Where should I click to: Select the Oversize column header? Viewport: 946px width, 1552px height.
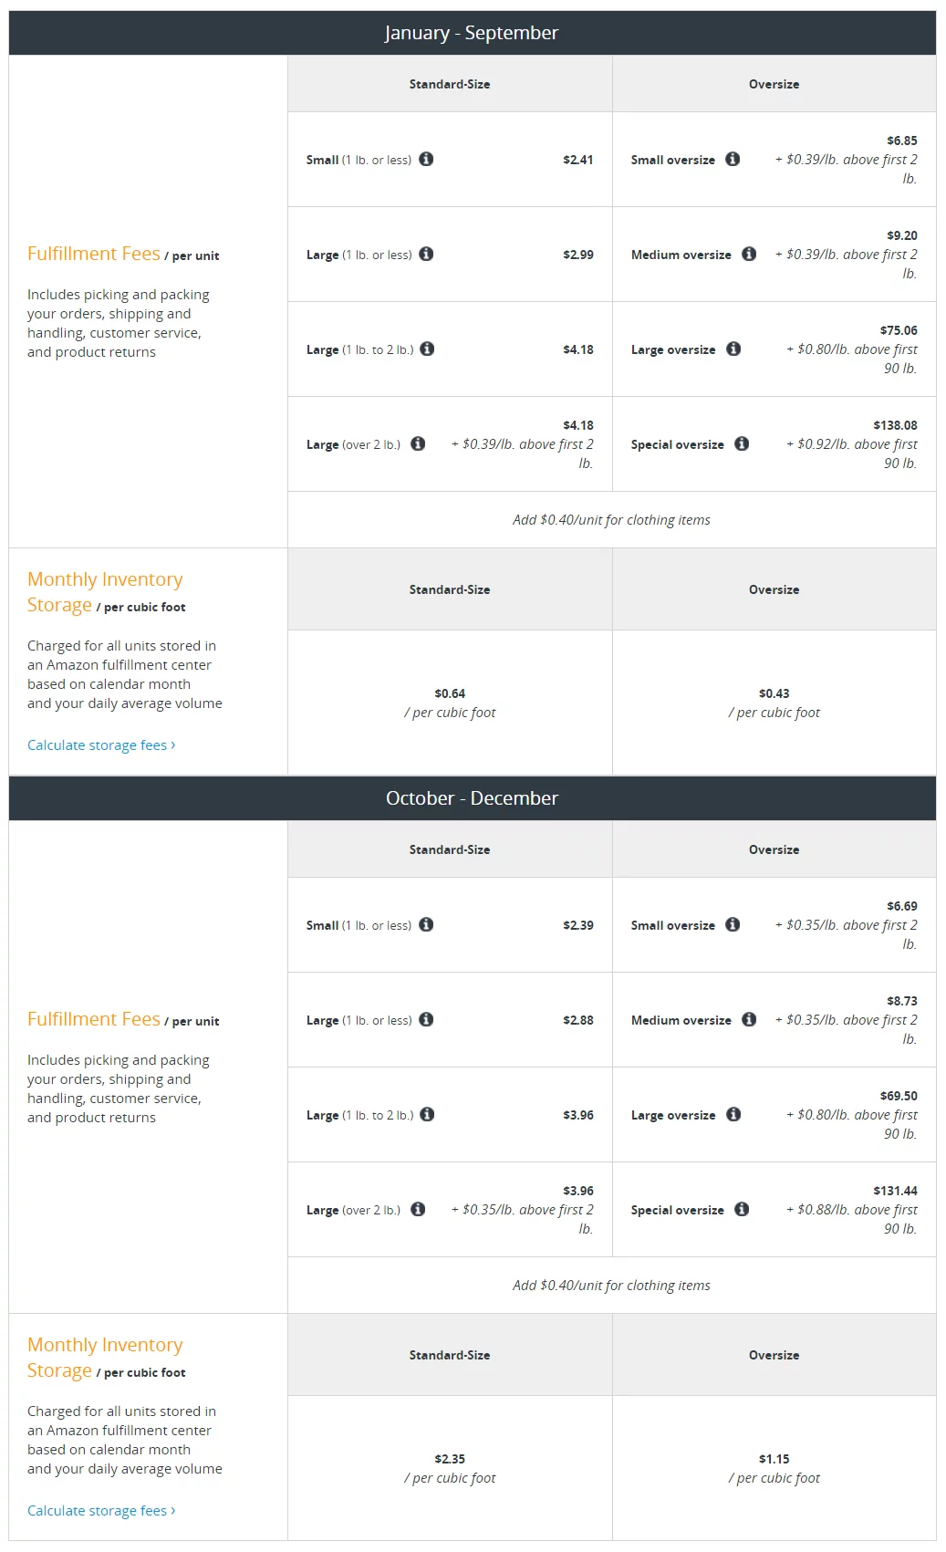(774, 83)
